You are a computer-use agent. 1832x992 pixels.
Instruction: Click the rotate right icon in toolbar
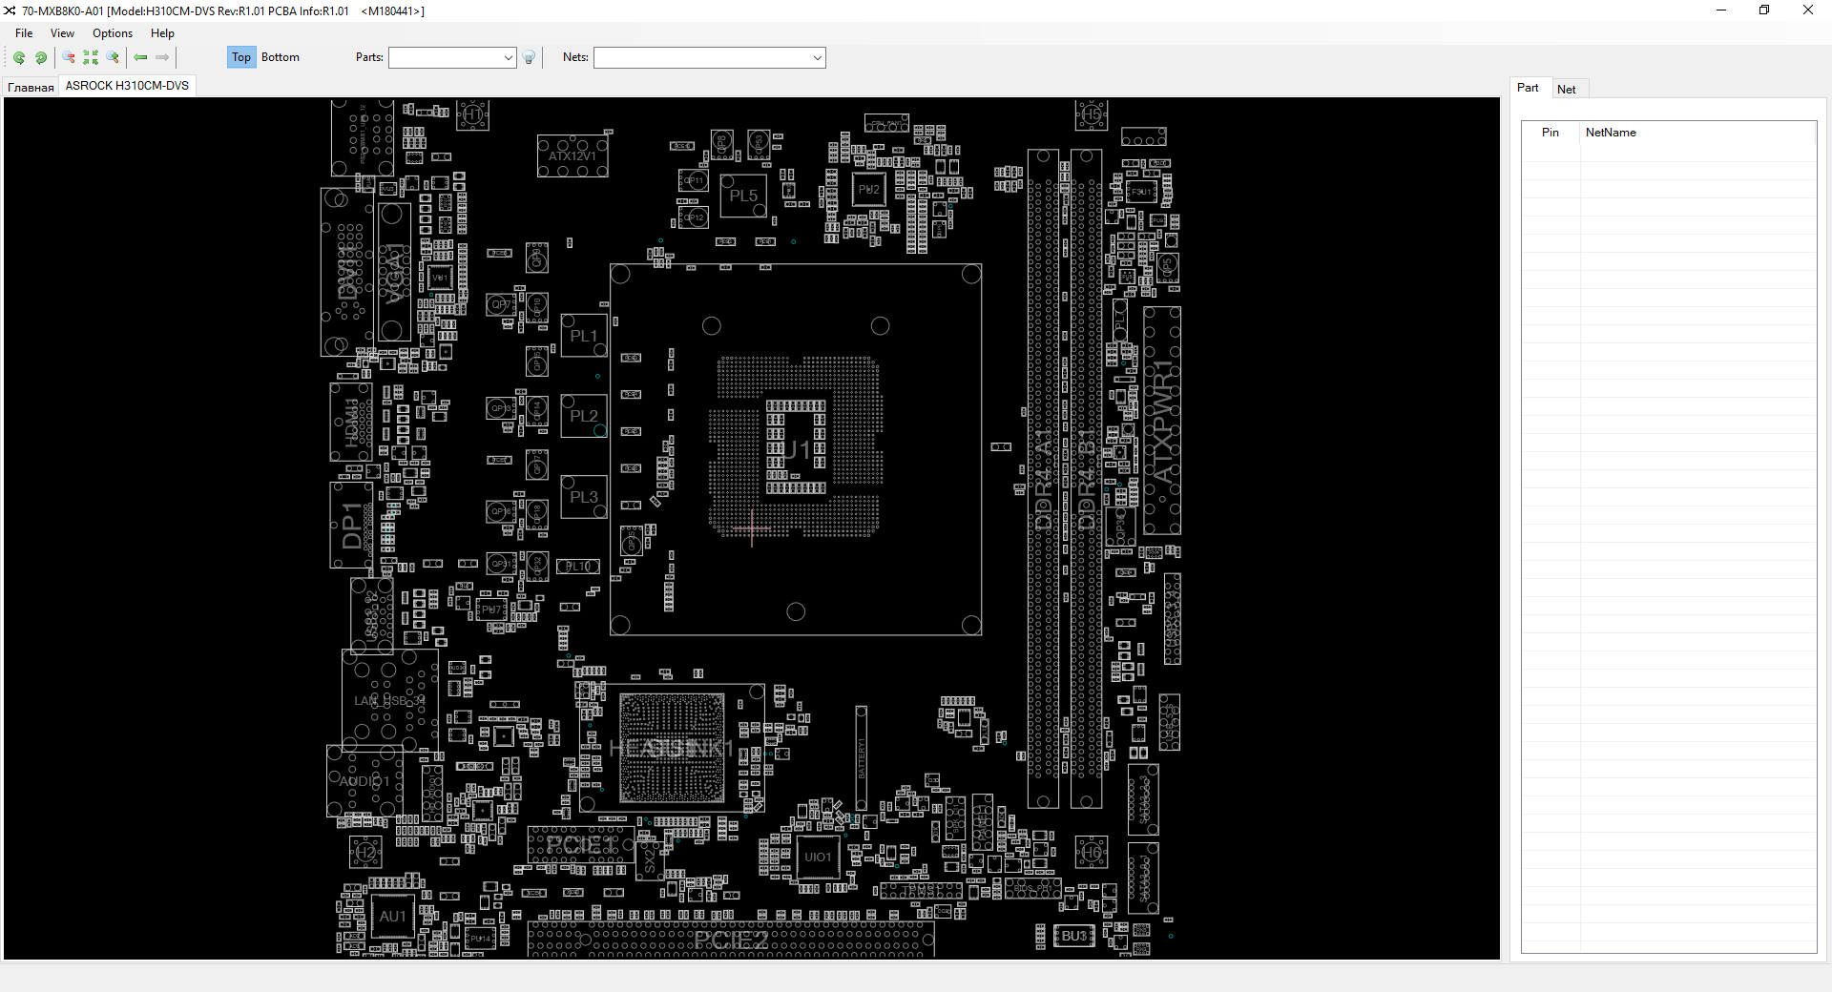41,58
